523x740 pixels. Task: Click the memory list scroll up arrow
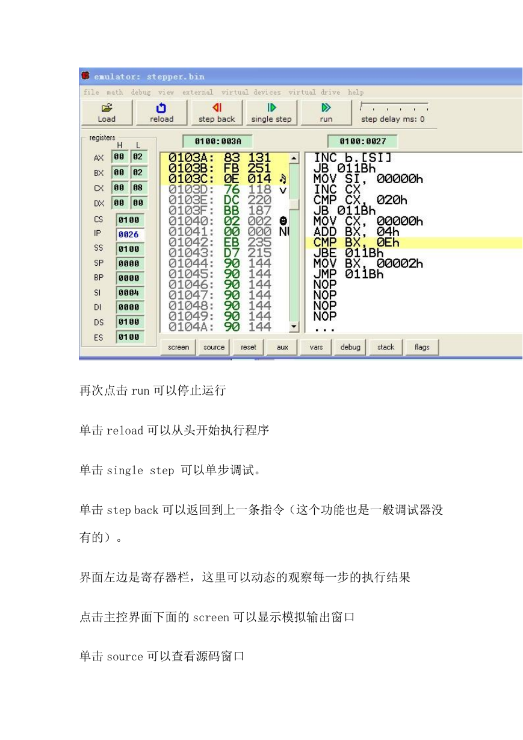[294, 158]
